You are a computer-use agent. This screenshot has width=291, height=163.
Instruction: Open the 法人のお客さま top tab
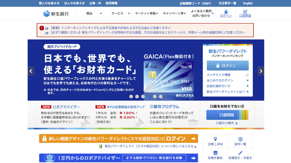click(x=74, y=3)
